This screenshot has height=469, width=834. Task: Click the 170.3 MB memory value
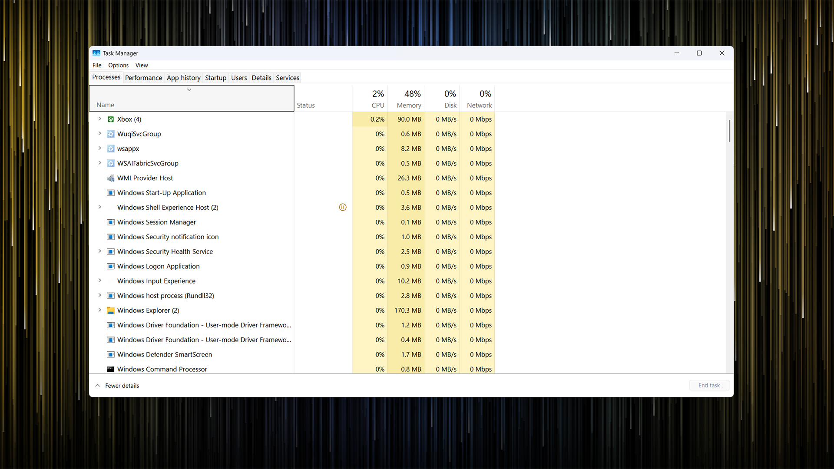pyautogui.click(x=407, y=310)
